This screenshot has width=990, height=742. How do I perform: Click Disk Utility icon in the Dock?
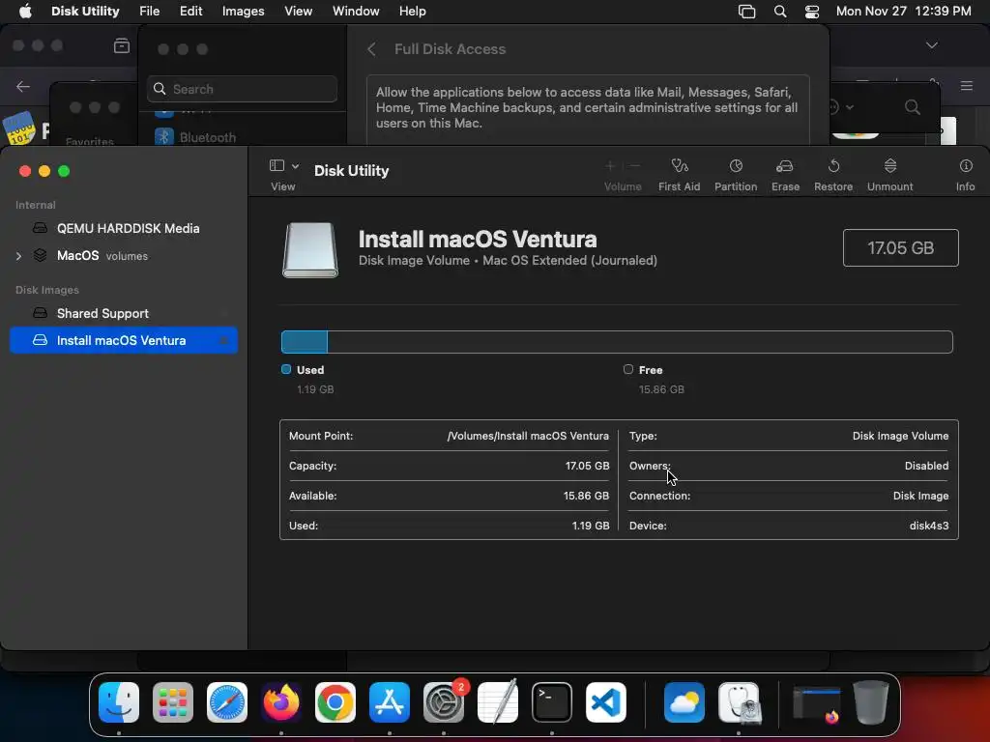[x=740, y=702]
